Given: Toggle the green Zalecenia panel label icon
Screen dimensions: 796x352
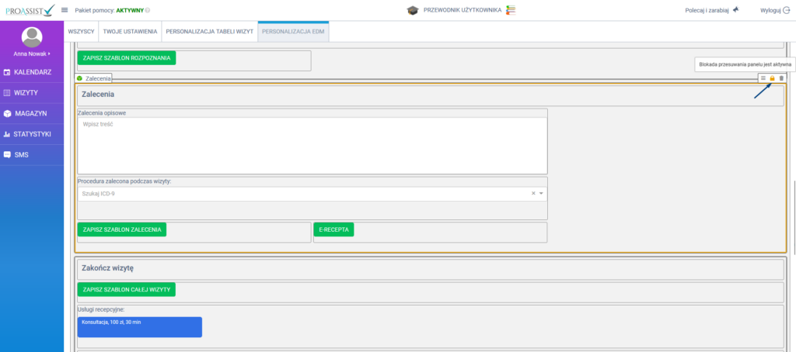Looking at the screenshot, I should coord(79,78).
